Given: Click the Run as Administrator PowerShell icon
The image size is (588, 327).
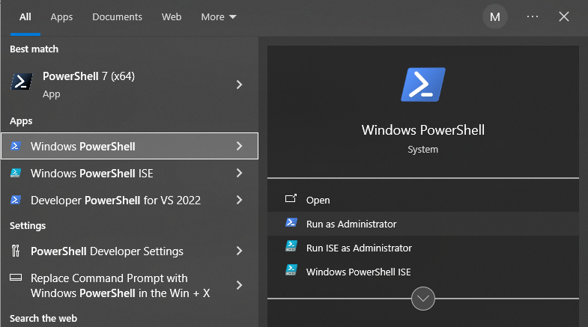Looking at the screenshot, I should coord(291,222).
